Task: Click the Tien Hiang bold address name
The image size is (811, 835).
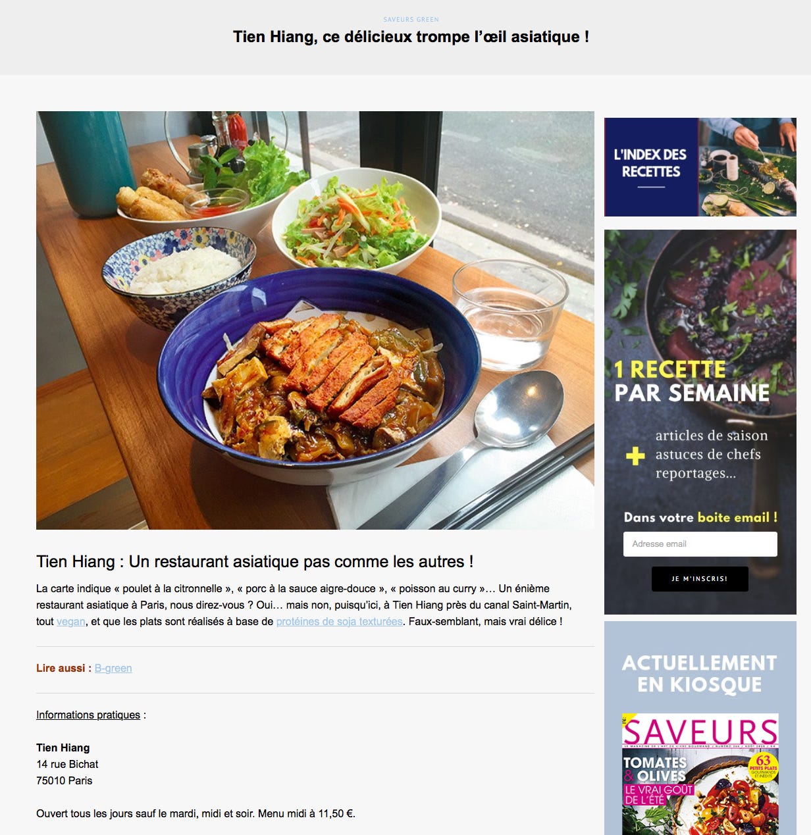Action: (x=63, y=747)
